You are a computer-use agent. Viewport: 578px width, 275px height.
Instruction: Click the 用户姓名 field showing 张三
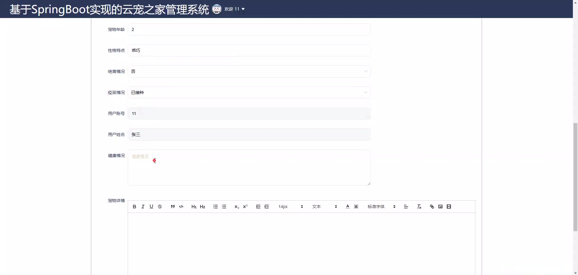(x=249, y=134)
